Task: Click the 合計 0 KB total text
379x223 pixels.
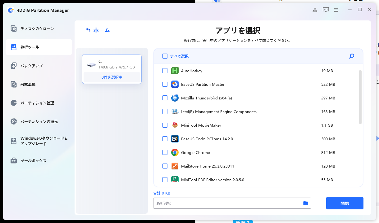Action: pos(162,193)
